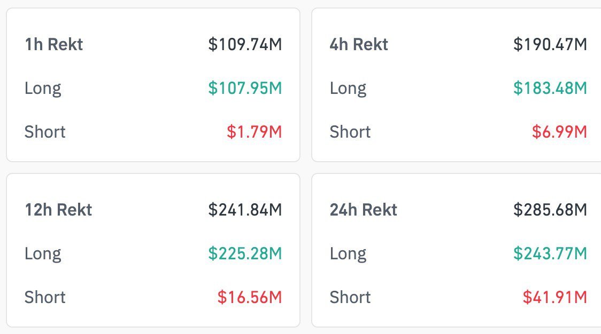Open the 4h Rekt card heading
This screenshot has height=334, width=601.
pos(359,44)
